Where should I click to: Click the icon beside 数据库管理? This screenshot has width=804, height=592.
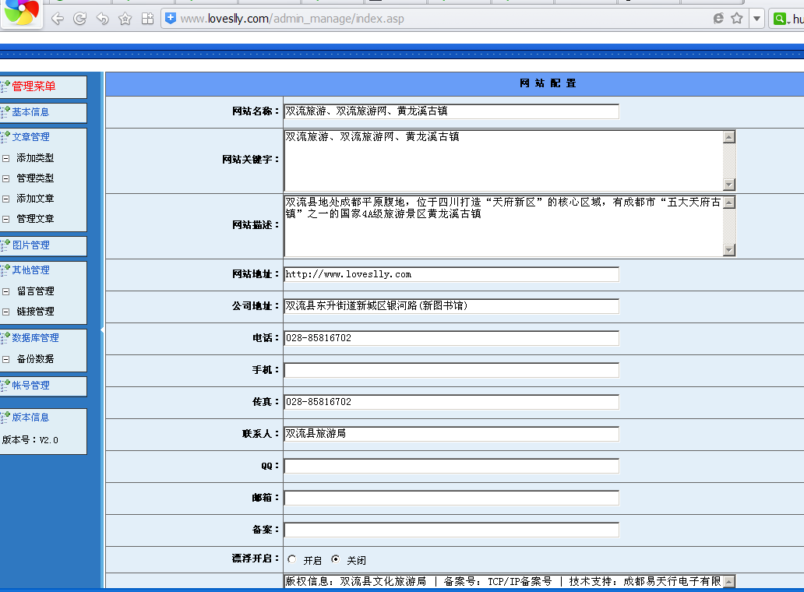click(x=5, y=338)
